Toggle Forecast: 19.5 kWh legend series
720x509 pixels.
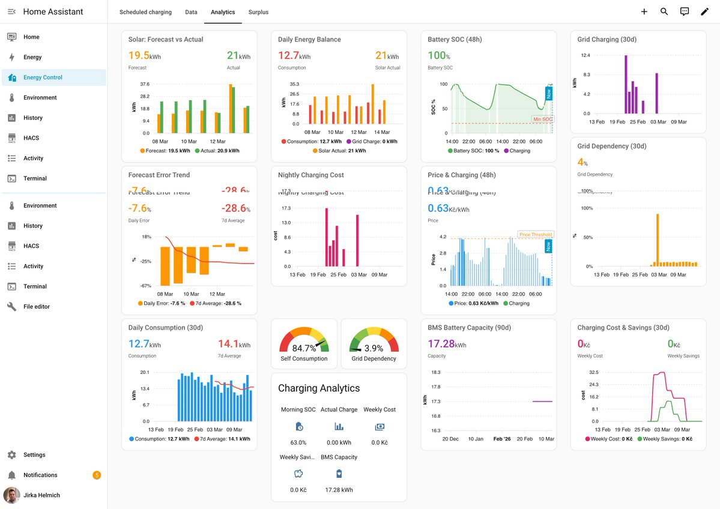pyautogui.click(x=165, y=151)
